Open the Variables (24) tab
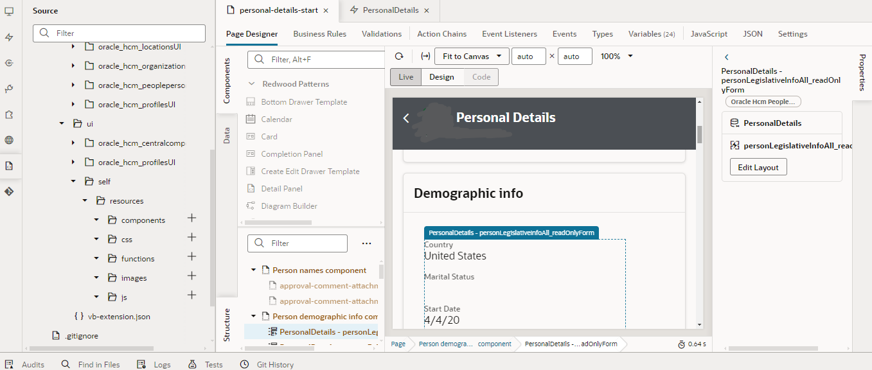872x370 pixels. coord(652,34)
